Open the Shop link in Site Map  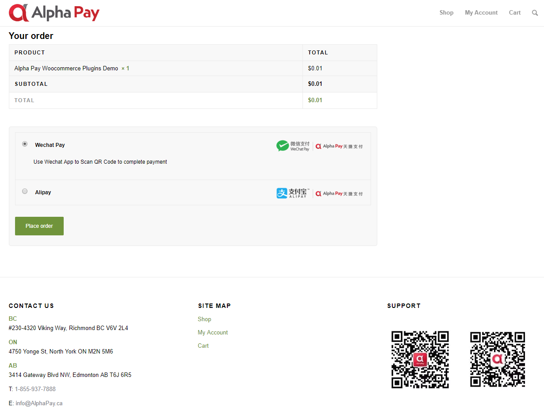[x=204, y=319]
